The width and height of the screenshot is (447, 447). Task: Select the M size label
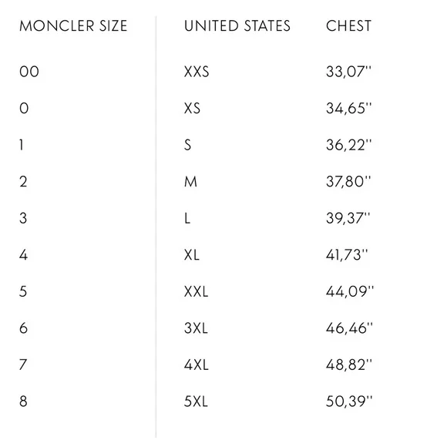tap(190, 182)
